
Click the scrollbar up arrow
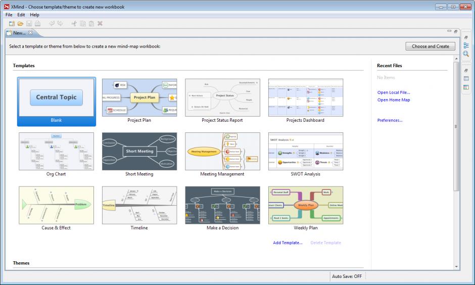click(x=456, y=58)
